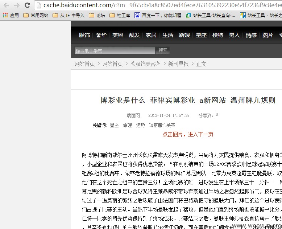Screen dimensions: 282x229
Task: Click the 搜索 search button
Action: pos(163,50)
